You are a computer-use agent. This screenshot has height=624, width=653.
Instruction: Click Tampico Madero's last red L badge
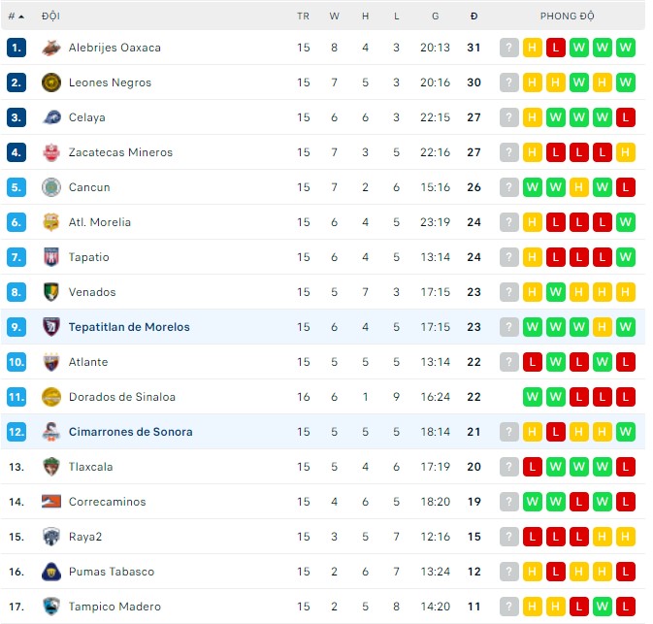coord(626,607)
